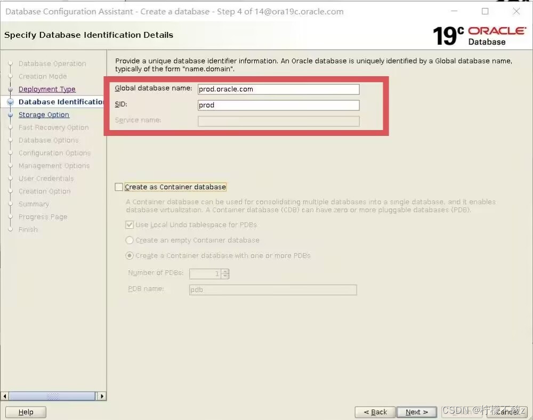Select the Summary step in sidebar
Screen dimensions: 533x420
click(34, 204)
